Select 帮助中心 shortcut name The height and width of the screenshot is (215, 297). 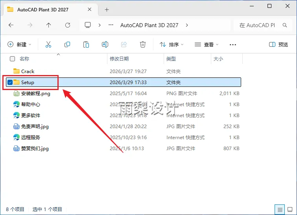(31, 104)
